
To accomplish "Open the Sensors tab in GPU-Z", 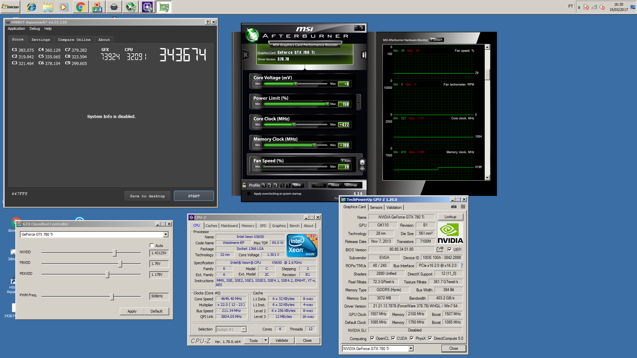I will coord(376,207).
